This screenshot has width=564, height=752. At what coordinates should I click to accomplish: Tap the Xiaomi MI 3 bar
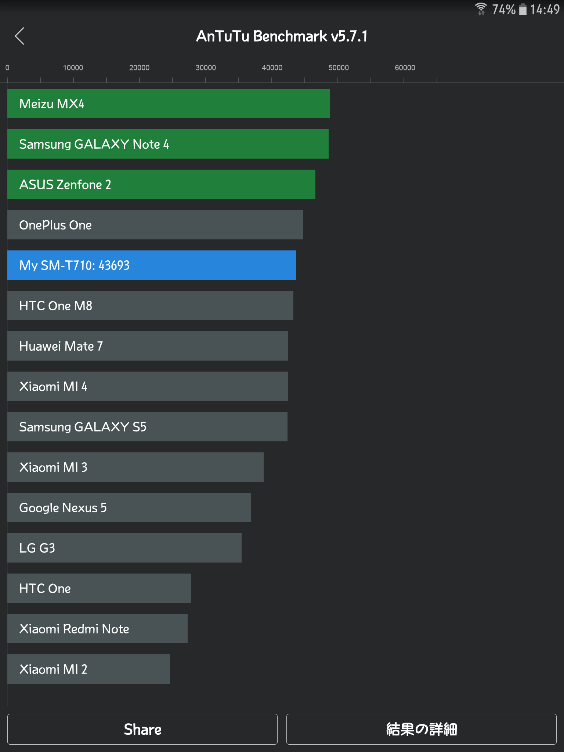pyautogui.click(x=135, y=467)
